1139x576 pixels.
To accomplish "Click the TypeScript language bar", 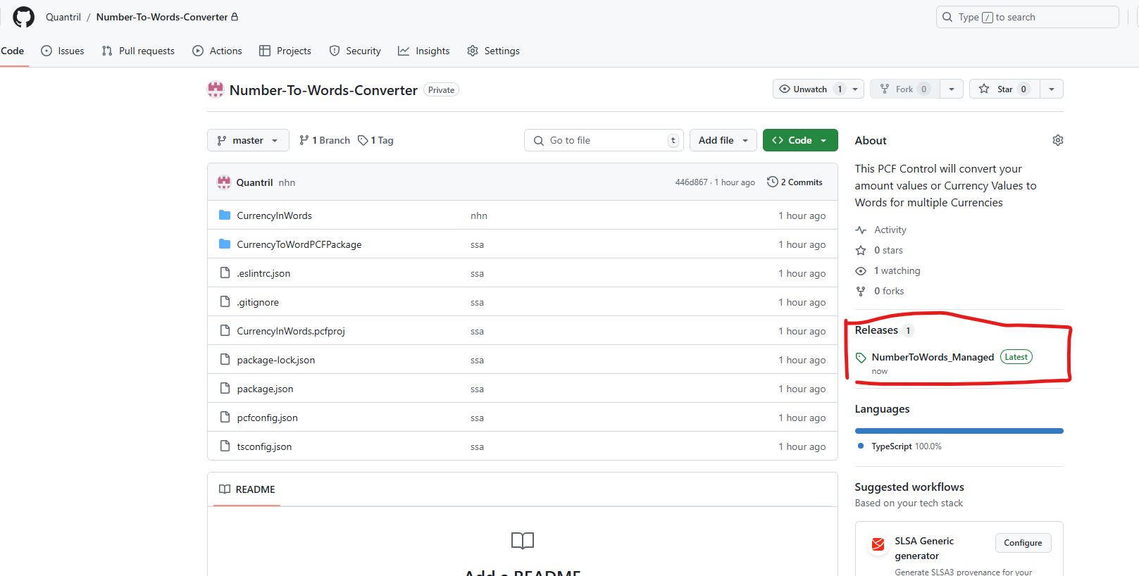I will (x=959, y=431).
